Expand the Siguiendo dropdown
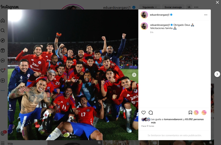 pyautogui.click(x=149, y=7)
